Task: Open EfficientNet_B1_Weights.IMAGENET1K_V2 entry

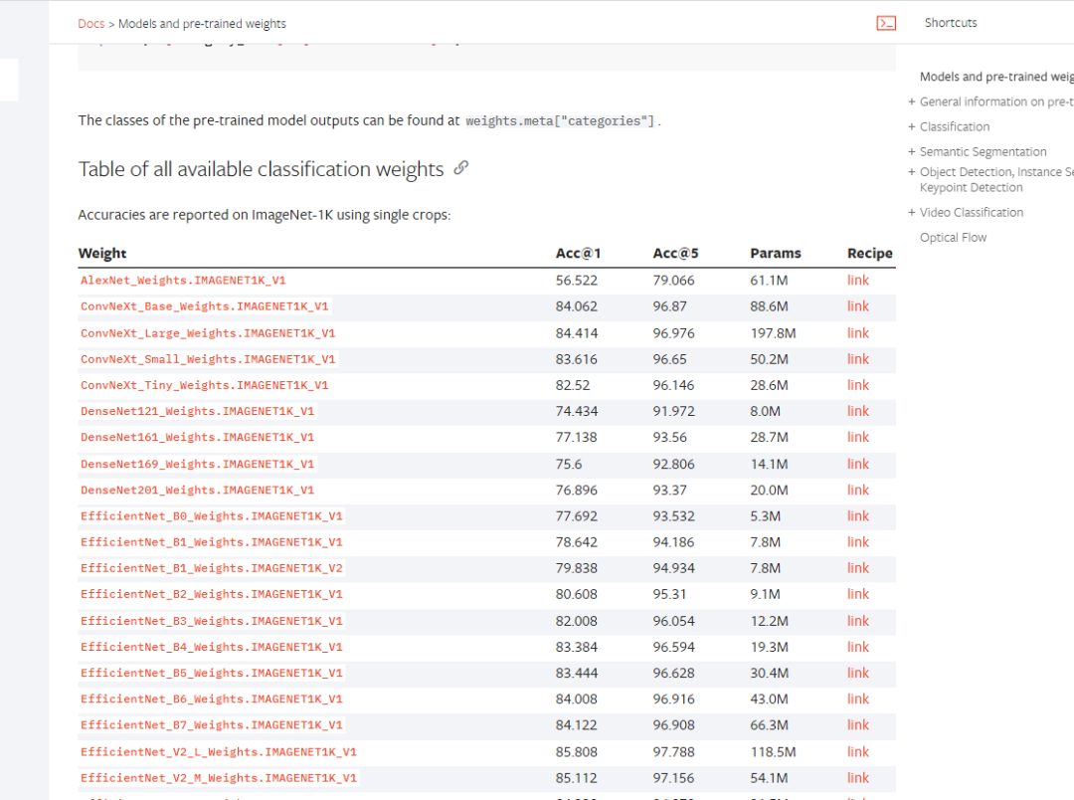Action: pos(212,568)
